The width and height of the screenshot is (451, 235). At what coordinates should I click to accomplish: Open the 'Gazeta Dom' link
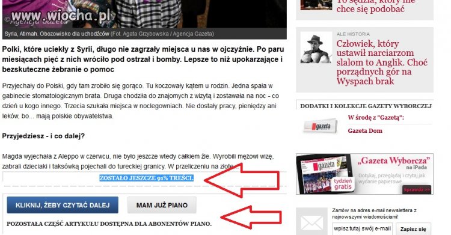point(365,131)
